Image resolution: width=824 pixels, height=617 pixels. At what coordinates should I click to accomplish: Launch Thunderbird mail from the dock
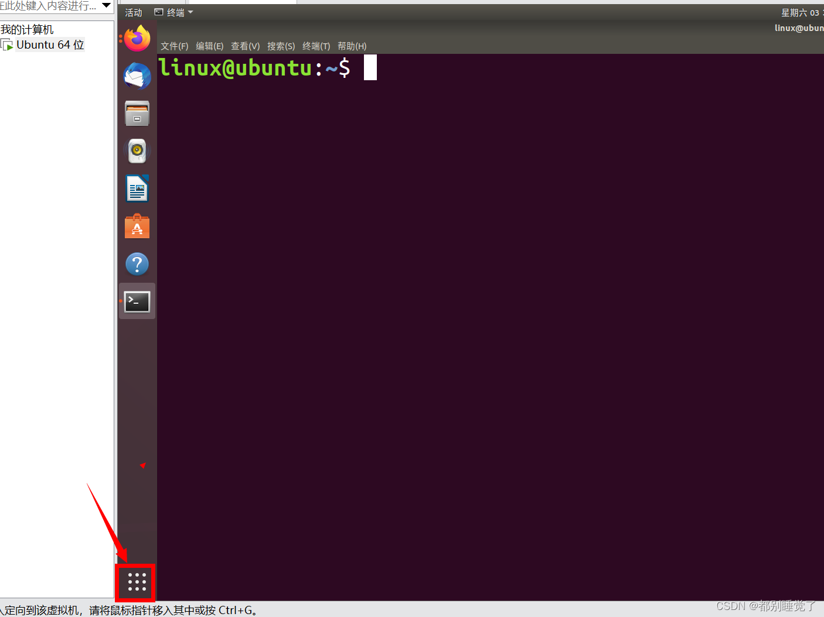coord(137,76)
